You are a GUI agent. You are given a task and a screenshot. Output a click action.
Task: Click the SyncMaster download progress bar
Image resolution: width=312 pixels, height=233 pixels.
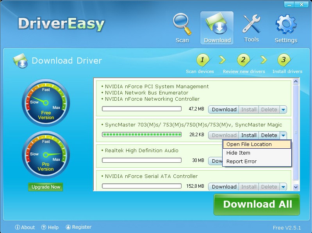[142, 135]
